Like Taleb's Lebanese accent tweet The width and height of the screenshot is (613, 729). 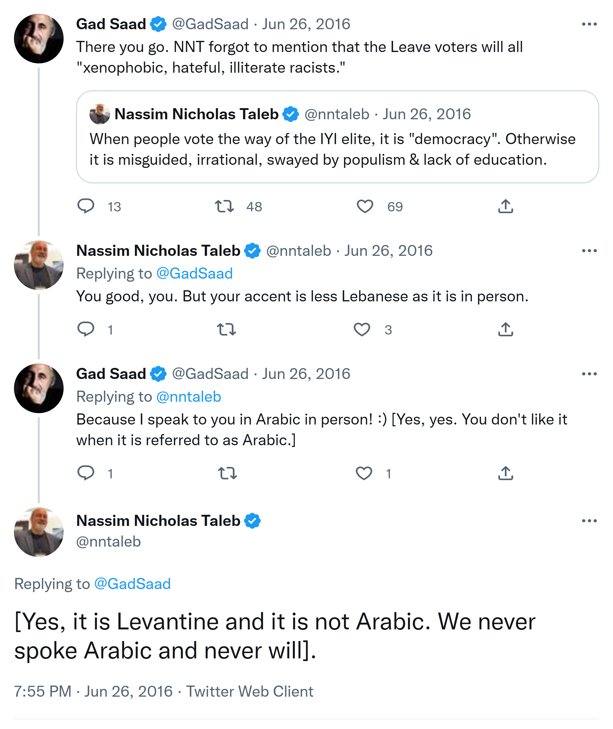362,329
